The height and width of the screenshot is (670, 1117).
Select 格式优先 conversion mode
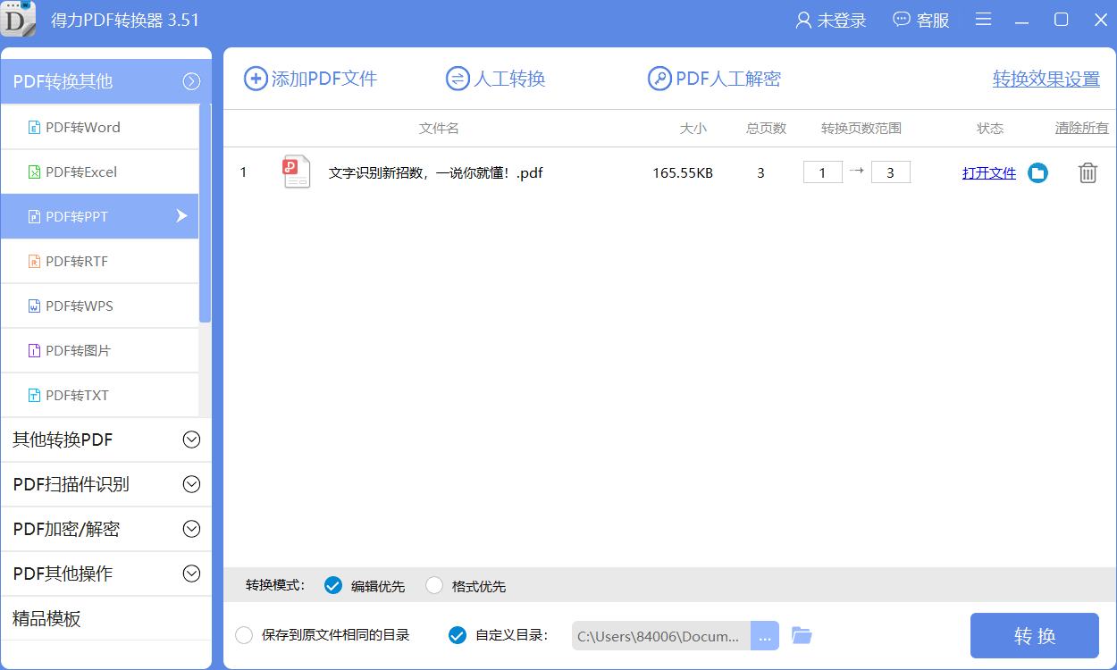(x=434, y=586)
